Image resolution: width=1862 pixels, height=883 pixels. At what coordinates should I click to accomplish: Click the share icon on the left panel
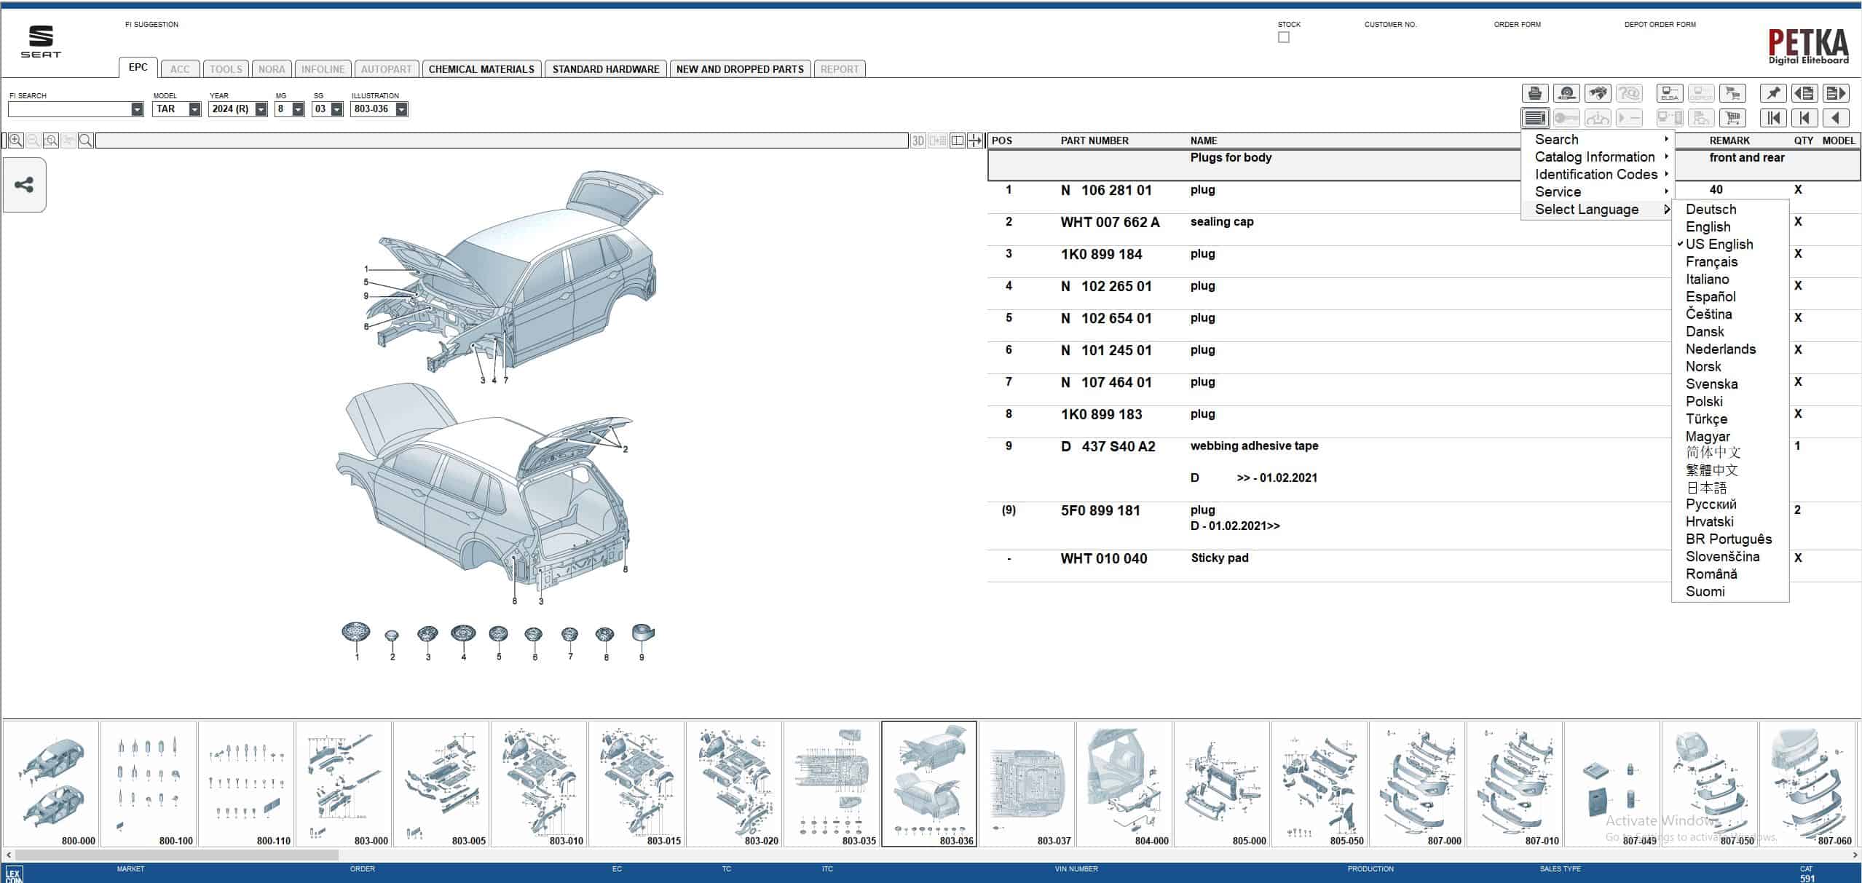24,185
